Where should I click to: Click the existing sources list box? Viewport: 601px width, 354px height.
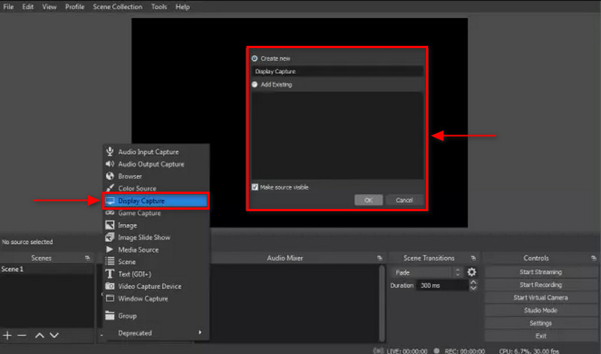(x=337, y=135)
